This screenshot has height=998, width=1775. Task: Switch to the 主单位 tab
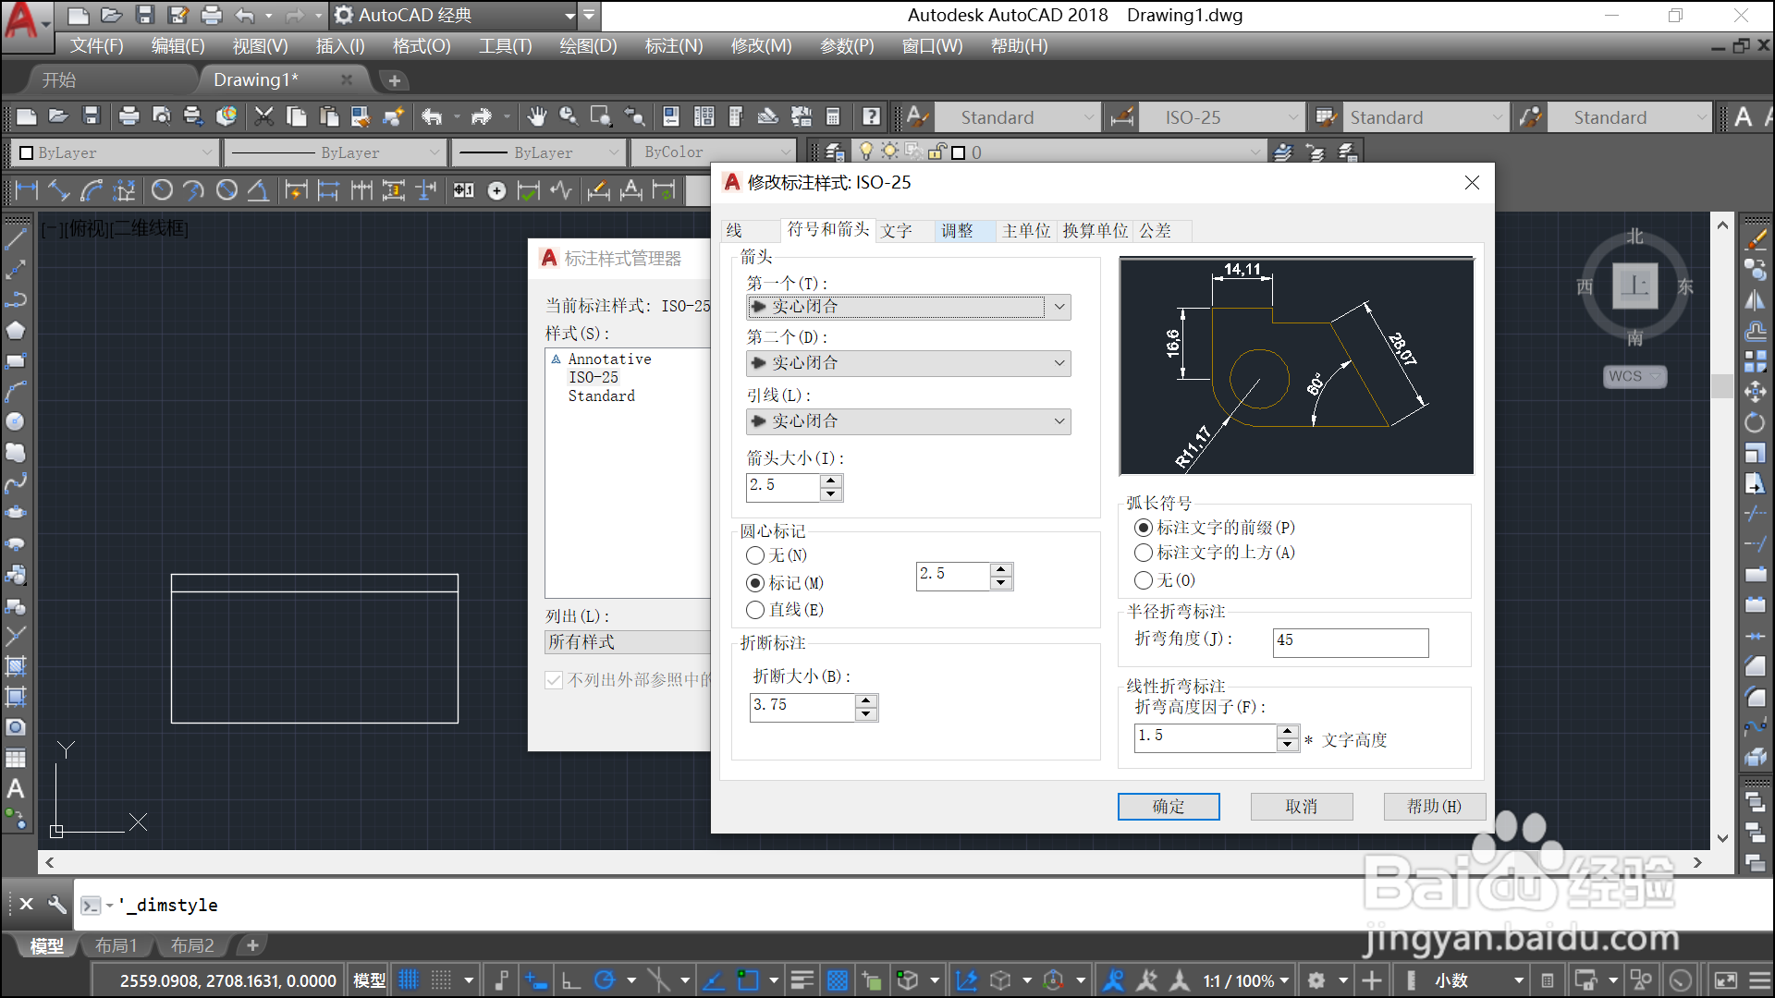(x=1026, y=231)
